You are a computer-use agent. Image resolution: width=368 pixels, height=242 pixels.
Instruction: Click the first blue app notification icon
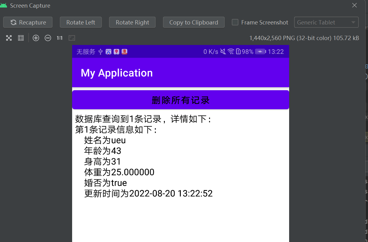(108, 52)
